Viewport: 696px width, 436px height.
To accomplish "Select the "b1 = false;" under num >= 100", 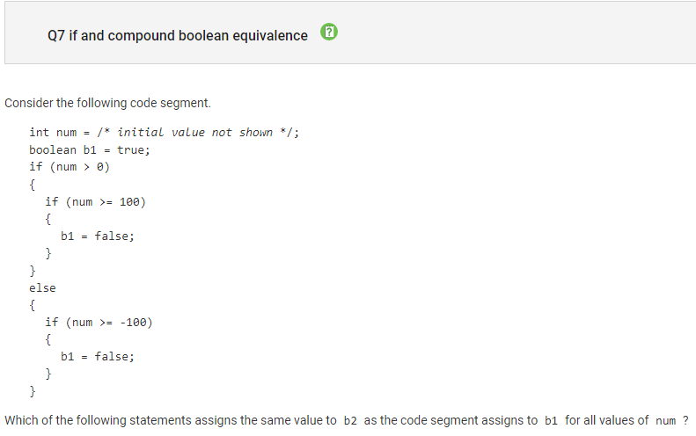I will coord(98,236).
